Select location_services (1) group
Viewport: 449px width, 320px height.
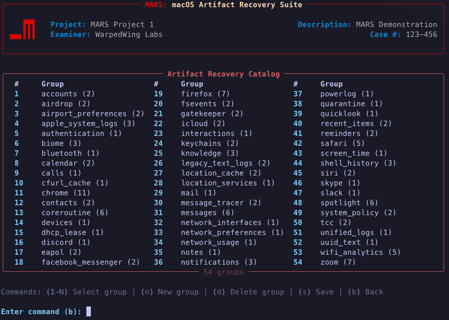point(228,183)
